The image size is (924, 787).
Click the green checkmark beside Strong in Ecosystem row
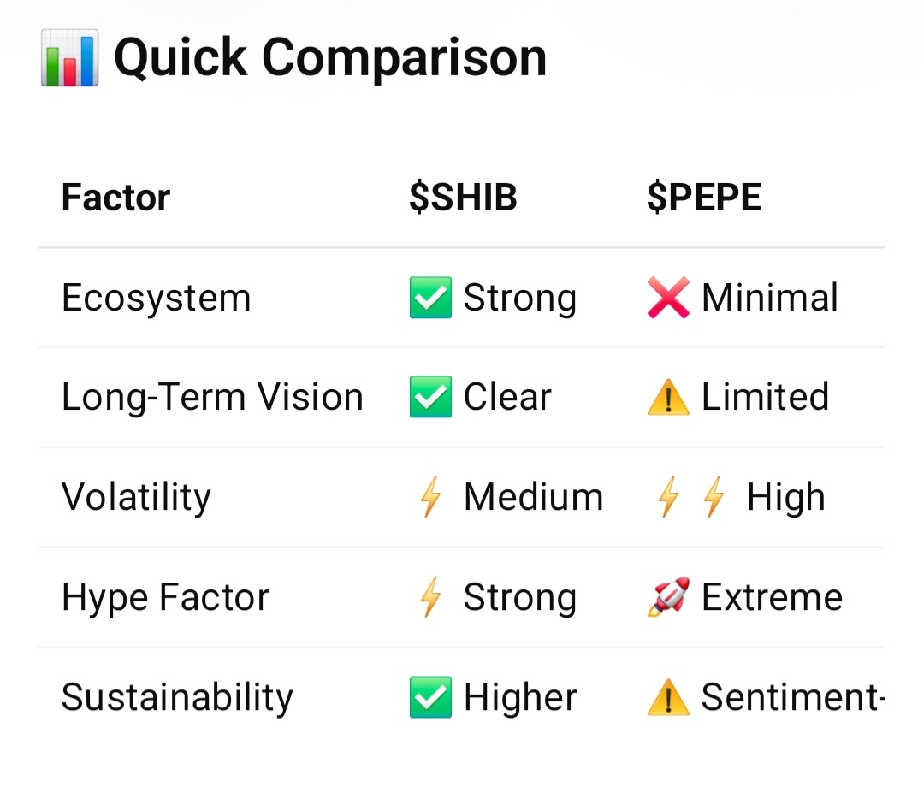[430, 299]
